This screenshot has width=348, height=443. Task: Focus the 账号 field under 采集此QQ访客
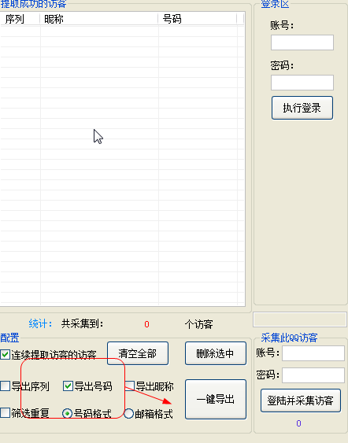point(313,353)
